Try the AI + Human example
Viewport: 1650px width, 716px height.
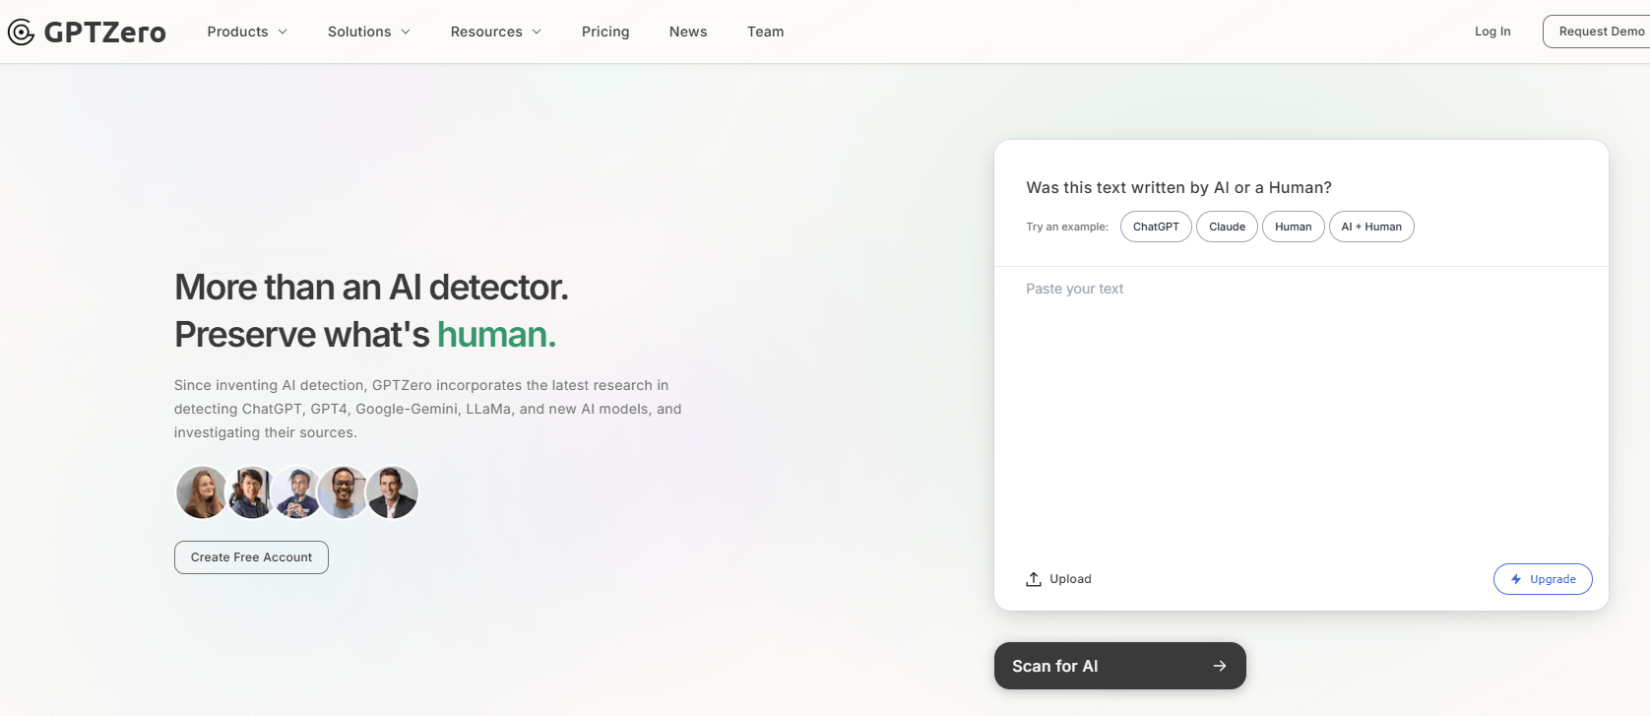click(1371, 227)
